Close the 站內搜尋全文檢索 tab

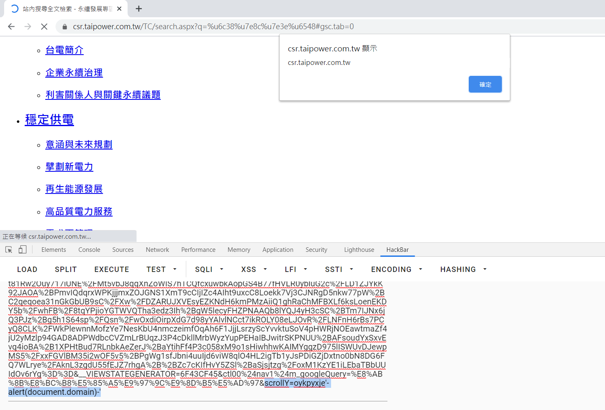tap(119, 9)
